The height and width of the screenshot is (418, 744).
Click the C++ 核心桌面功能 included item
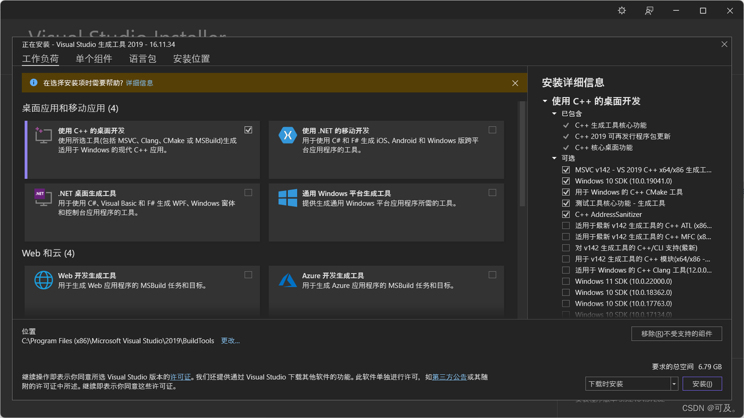(x=603, y=147)
